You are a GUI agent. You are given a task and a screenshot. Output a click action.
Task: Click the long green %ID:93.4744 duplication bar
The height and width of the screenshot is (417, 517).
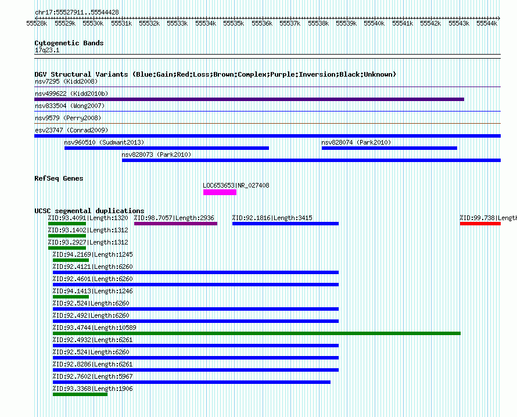pyautogui.click(x=257, y=333)
